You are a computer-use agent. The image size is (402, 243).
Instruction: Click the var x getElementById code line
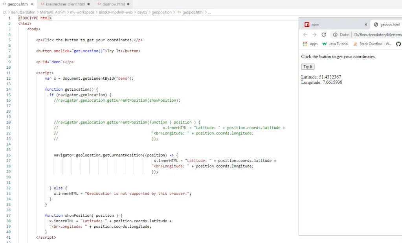[x=89, y=79]
